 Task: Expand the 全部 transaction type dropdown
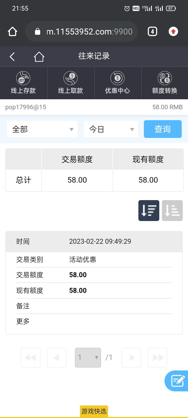42,129
